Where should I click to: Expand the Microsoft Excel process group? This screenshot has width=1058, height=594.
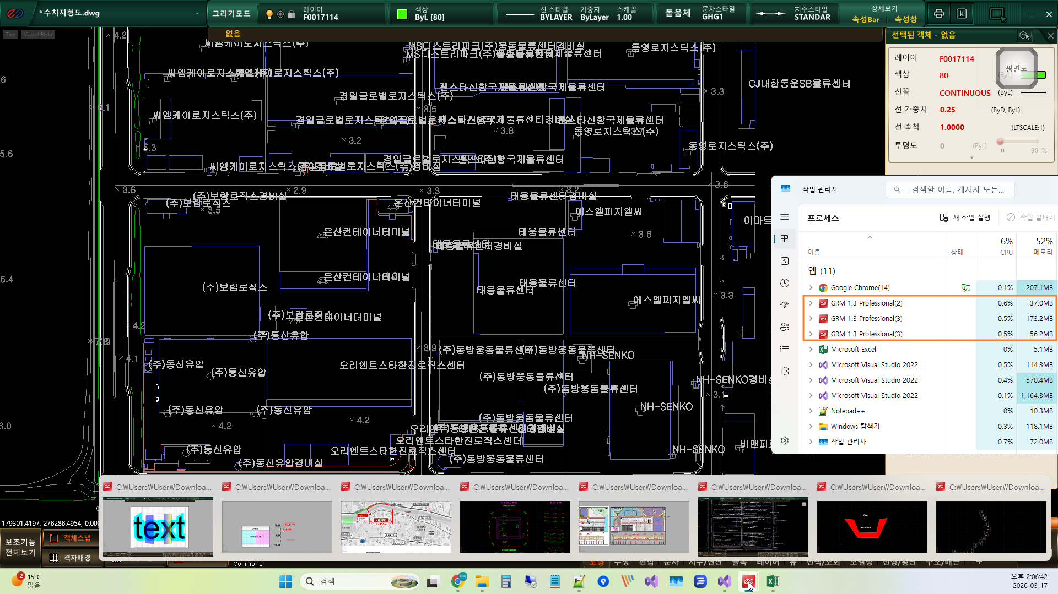tap(811, 350)
